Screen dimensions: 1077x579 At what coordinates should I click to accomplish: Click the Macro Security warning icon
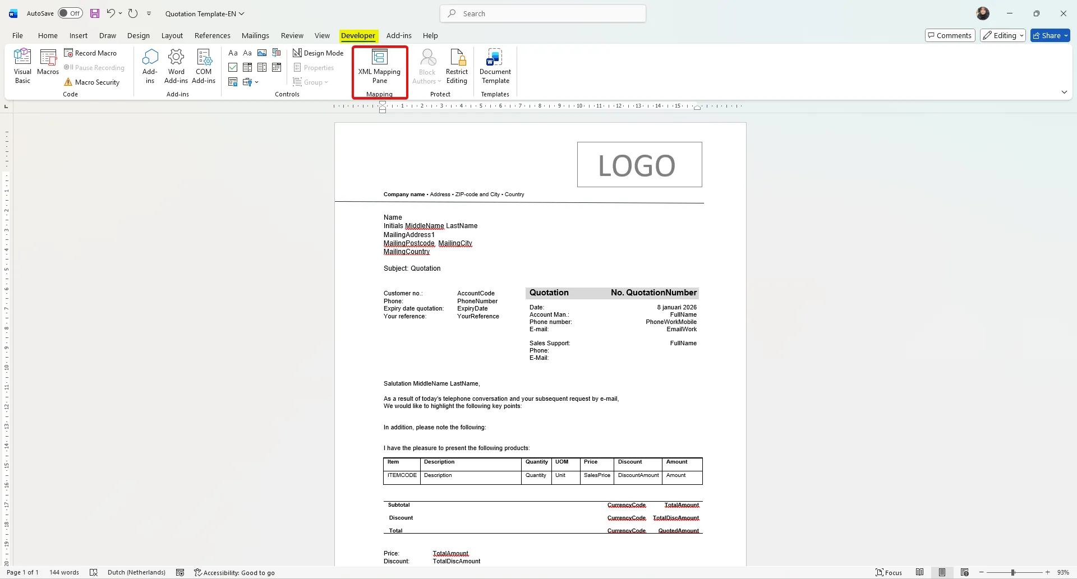pyautogui.click(x=68, y=82)
